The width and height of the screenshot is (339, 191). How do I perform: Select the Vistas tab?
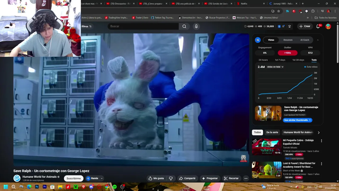271,40
